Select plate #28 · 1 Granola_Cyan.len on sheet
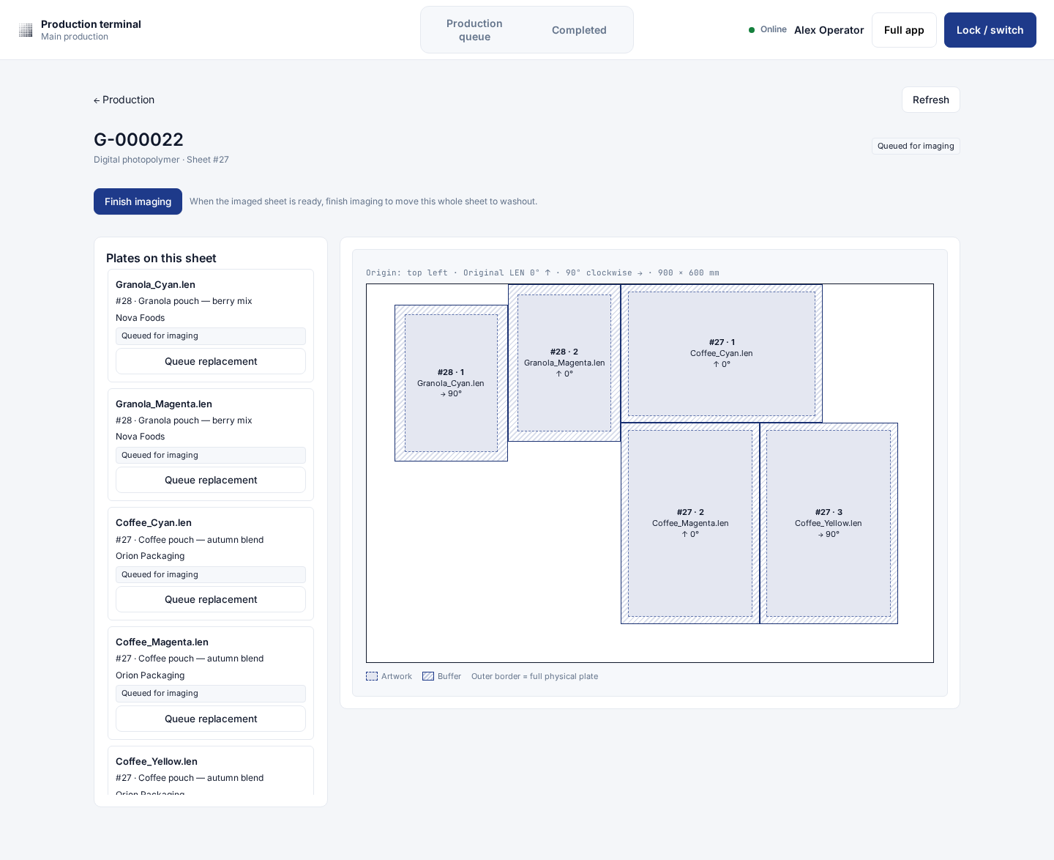Viewport: 1054px width, 860px height. 451,383
